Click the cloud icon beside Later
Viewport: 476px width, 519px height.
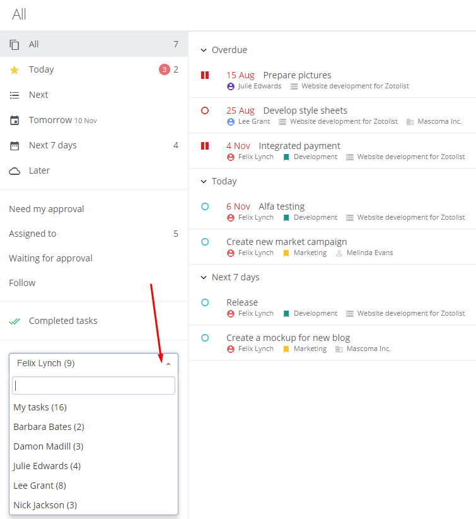click(x=15, y=171)
